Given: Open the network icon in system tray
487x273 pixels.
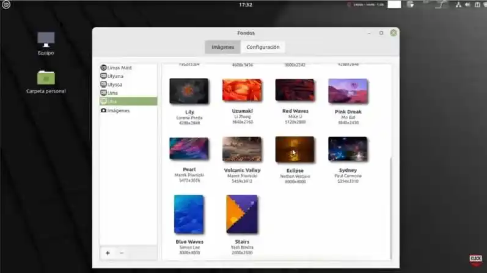Looking at the screenshot, I should click(458, 5).
